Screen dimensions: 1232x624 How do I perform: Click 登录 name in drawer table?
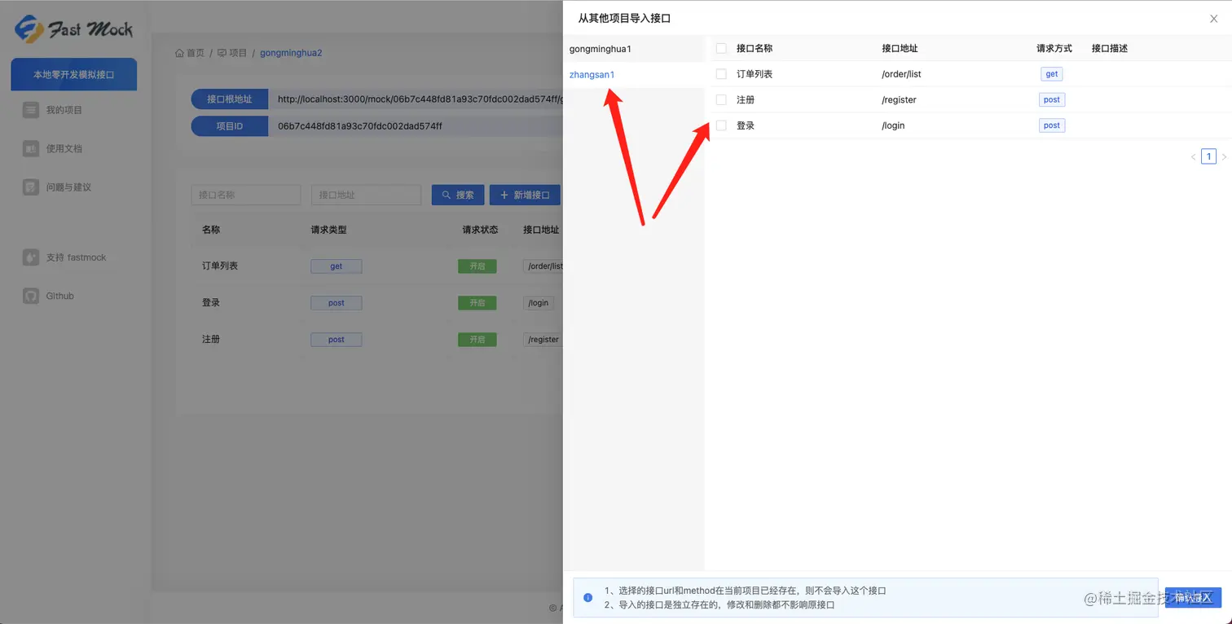(746, 125)
